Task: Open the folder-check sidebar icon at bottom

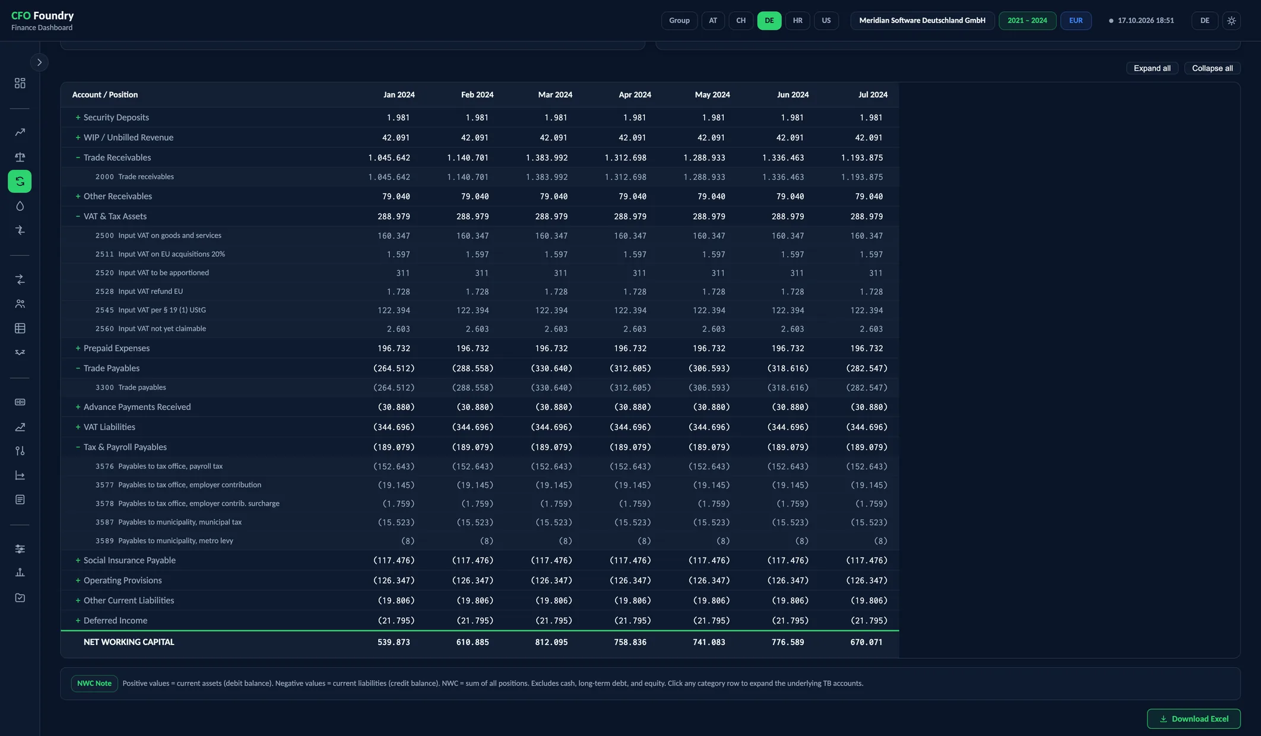Action: 20,598
